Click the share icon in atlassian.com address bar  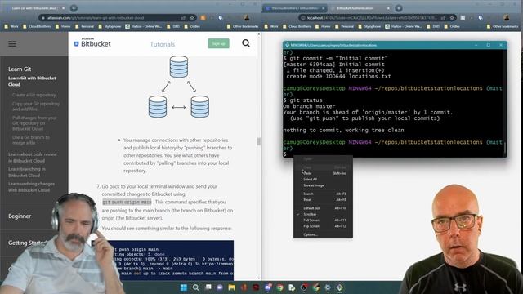click(x=183, y=18)
